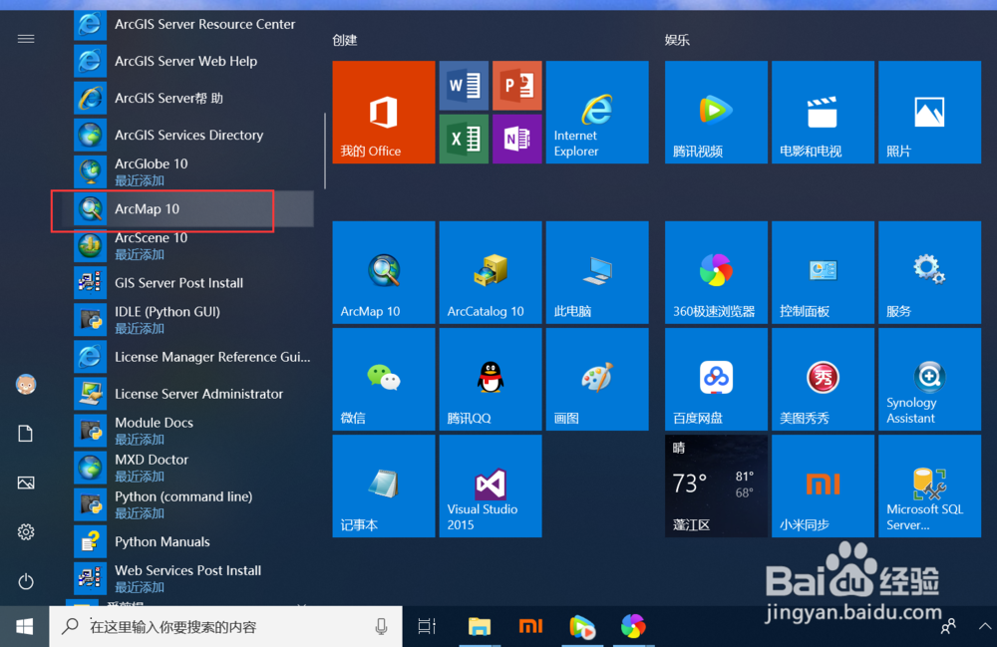Open Tencent Video on the taskbar
Image resolution: width=997 pixels, height=647 pixels.
[x=582, y=627]
